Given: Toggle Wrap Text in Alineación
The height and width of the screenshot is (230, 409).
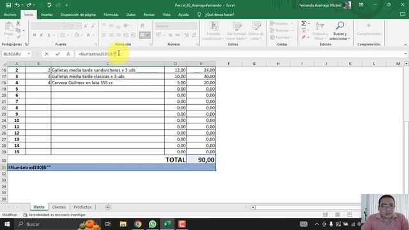Looking at the screenshot, I should click(x=142, y=26).
